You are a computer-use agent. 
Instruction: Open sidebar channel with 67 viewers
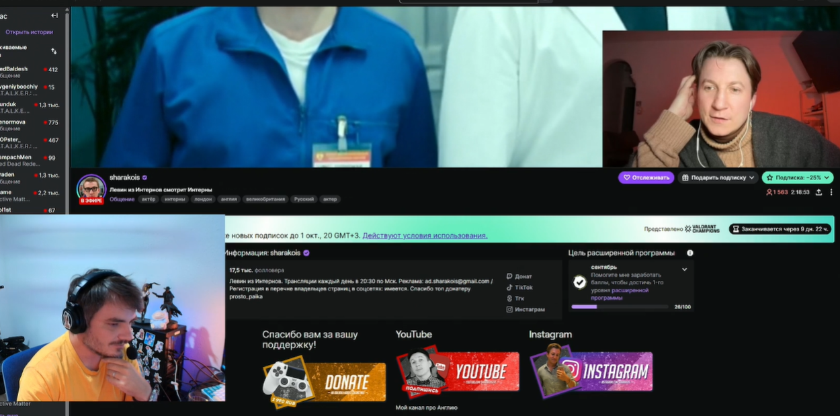click(31, 210)
